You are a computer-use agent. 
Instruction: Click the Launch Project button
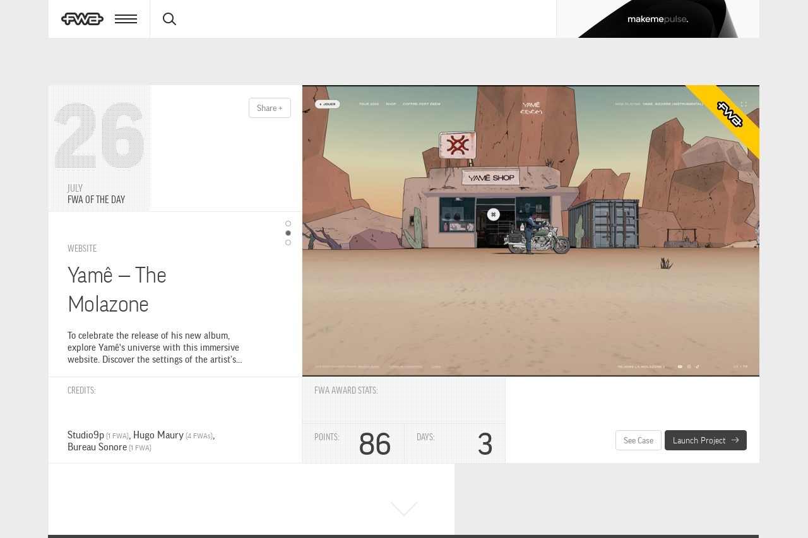pos(706,440)
